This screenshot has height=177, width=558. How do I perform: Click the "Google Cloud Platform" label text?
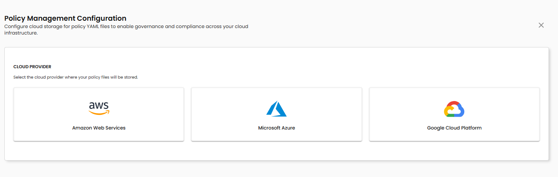pyautogui.click(x=454, y=128)
